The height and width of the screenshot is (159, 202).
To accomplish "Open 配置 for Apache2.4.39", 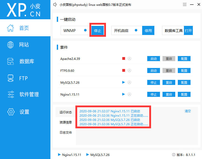I will tap(184, 59).
